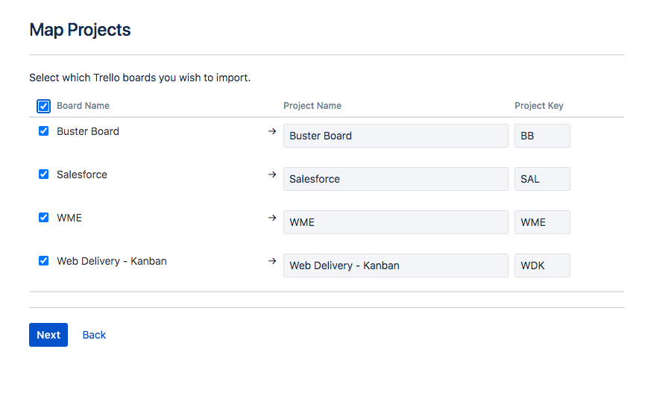Click the Buster Board board name label
Viewport: 654px width, 396px height.
(88, 131)
